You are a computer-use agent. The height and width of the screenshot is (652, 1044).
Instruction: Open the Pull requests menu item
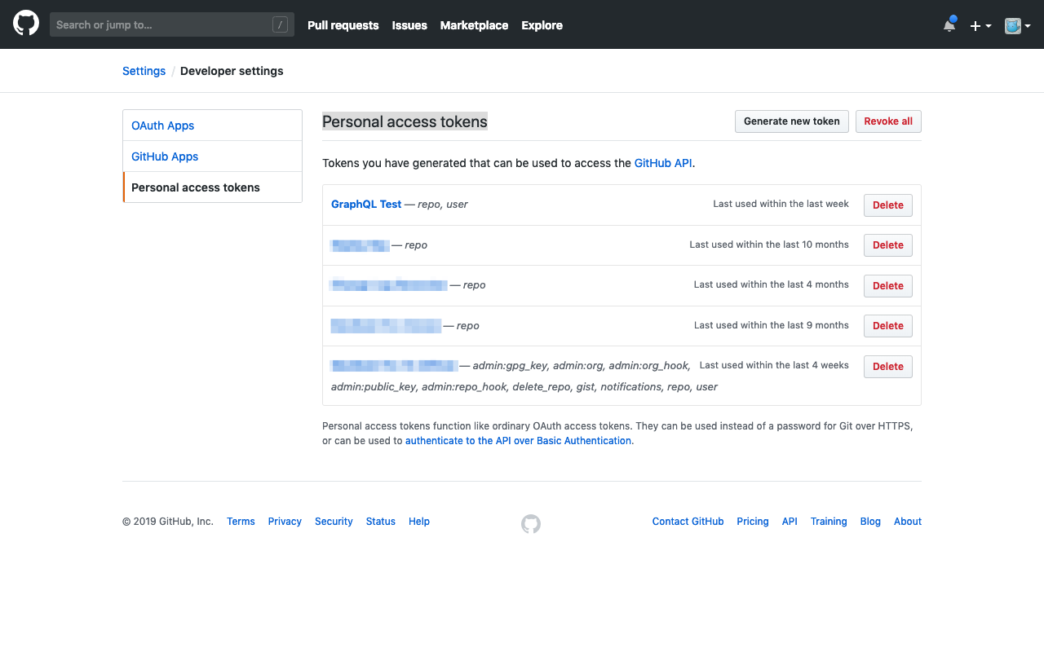pos(343,25)
